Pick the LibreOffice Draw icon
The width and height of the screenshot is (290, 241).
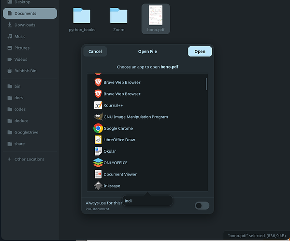click(x=98, y=140)
